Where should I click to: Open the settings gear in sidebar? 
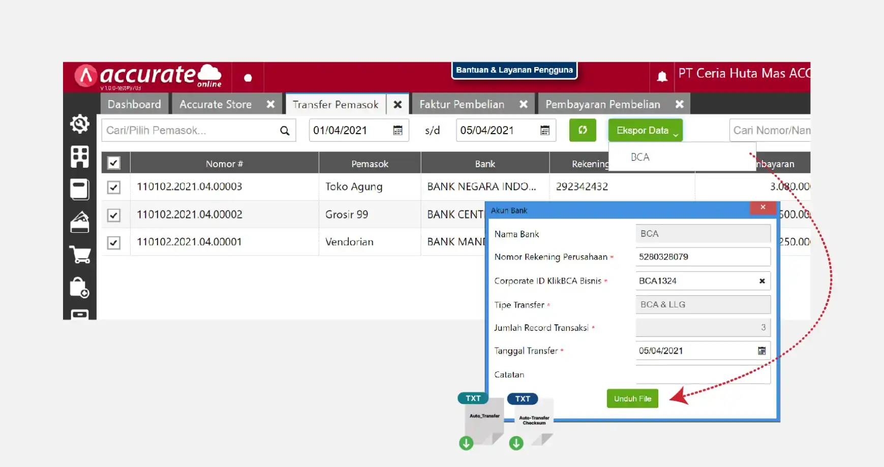click(80, 124)
